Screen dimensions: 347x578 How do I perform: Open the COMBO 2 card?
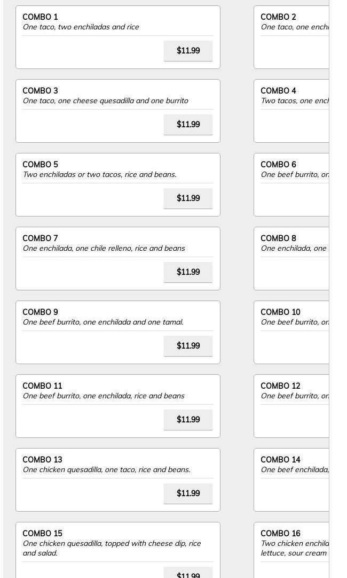point(291,37)
